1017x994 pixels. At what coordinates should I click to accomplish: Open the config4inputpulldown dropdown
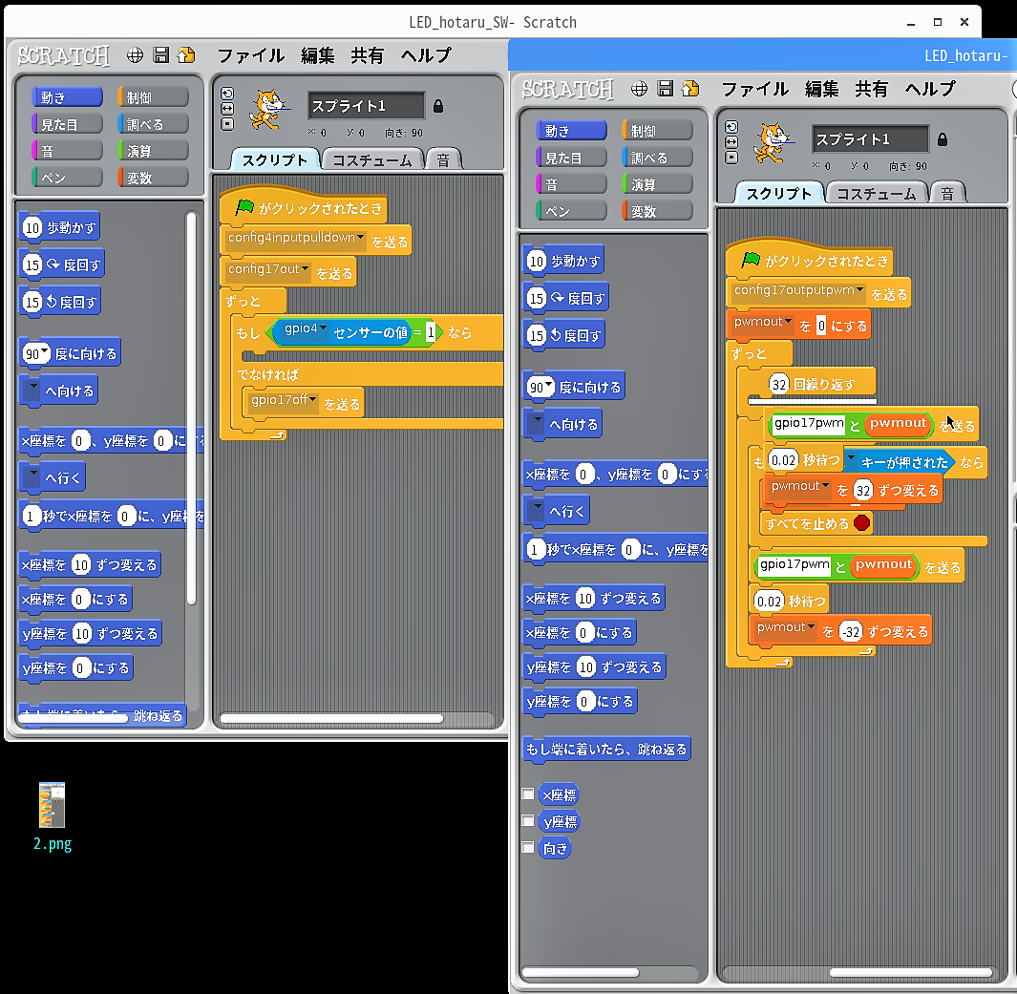[361, 238]
